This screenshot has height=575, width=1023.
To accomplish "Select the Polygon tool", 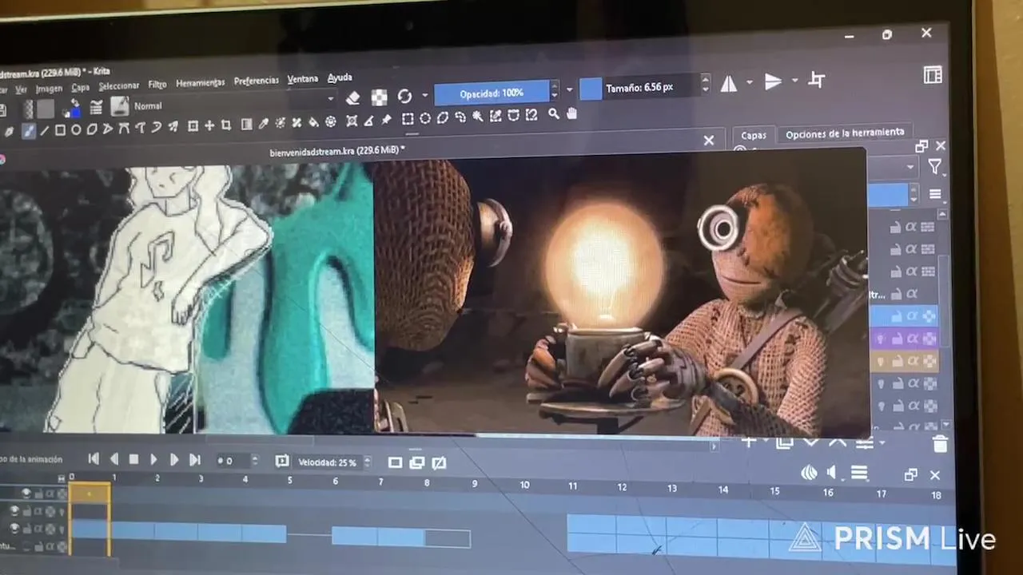I will [92, 129].
